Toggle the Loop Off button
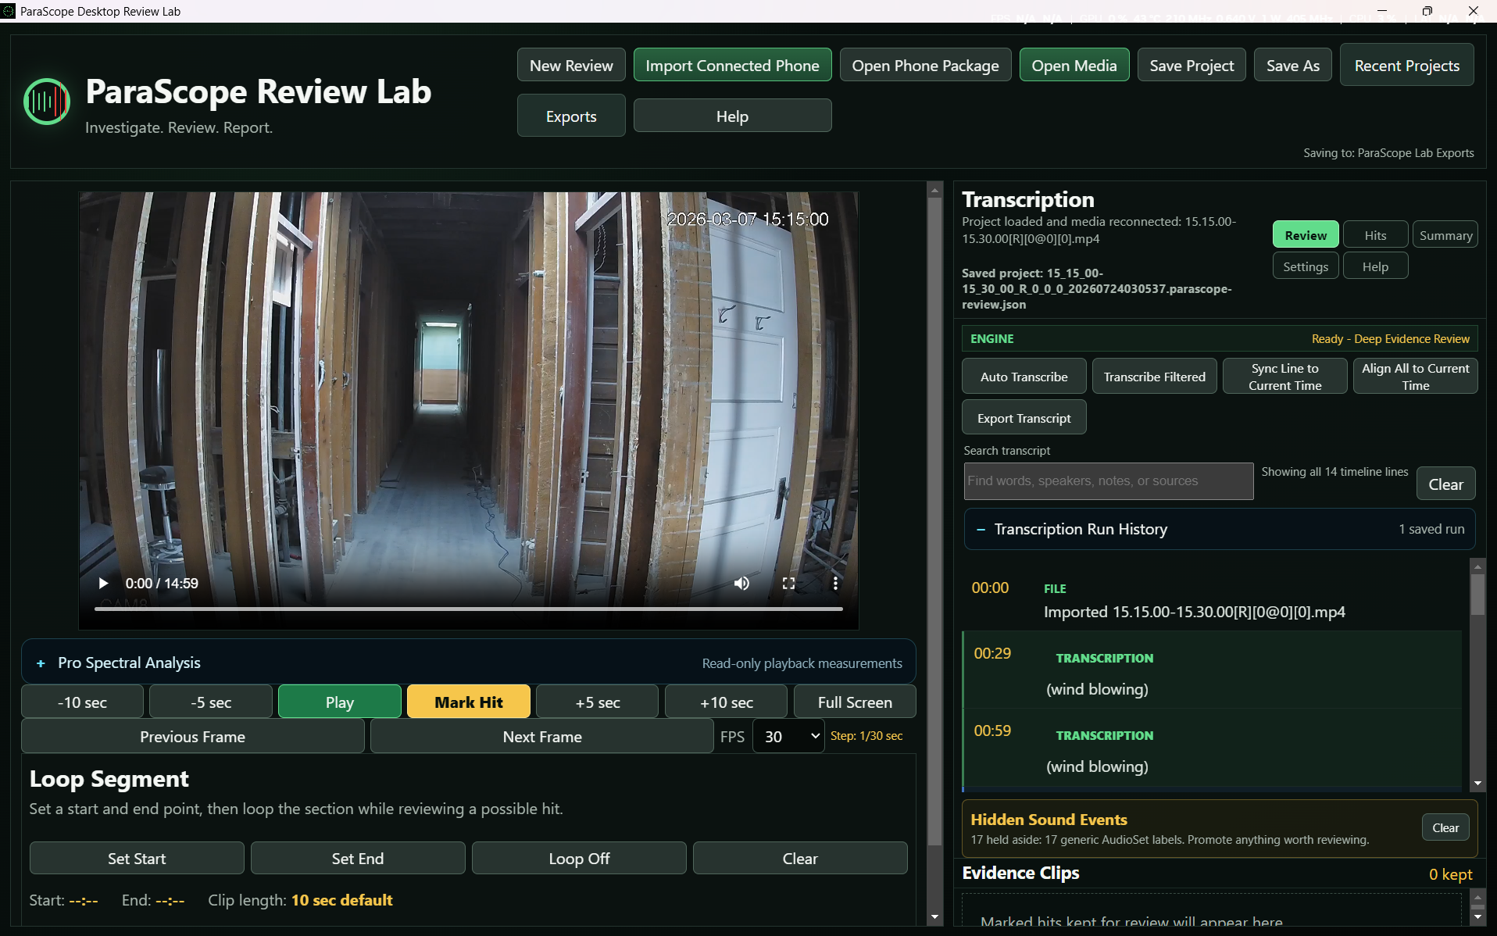This screenshot has height=936, width=1497. (579, 858)
